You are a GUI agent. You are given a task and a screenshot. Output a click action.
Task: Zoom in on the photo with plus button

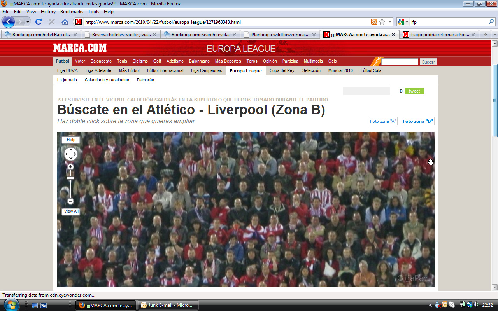[70, 167]
